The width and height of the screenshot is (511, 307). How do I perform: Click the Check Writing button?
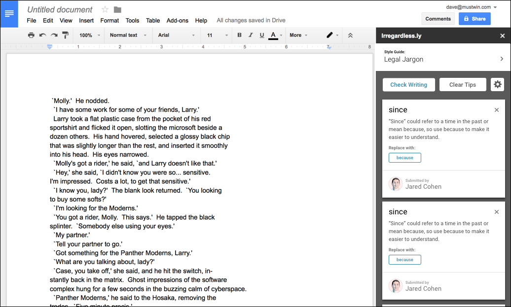[x=409, y=85]
